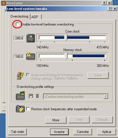
Task: Click the delete profile trash can icon
Action: tap(37, 96)
